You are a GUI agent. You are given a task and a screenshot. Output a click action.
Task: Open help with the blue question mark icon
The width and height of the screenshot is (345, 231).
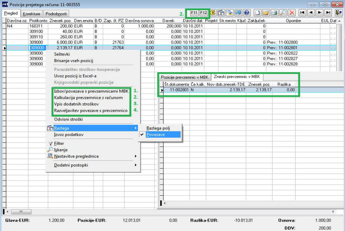click(247, 13)
